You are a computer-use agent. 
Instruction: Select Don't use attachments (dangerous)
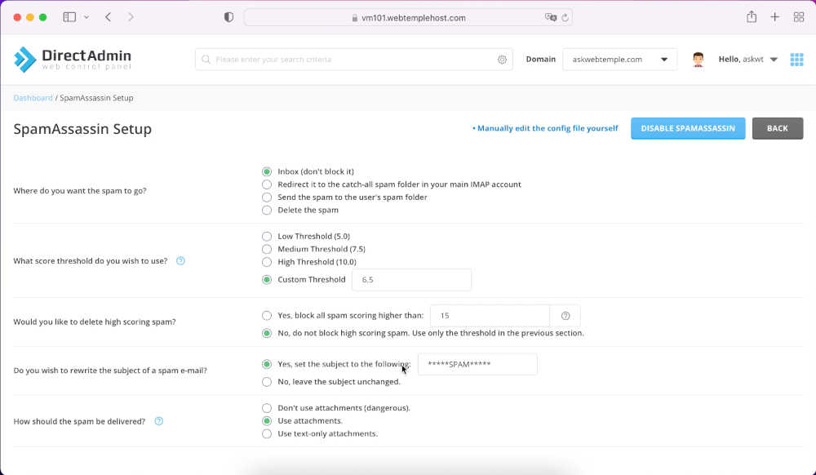point(267,408)
